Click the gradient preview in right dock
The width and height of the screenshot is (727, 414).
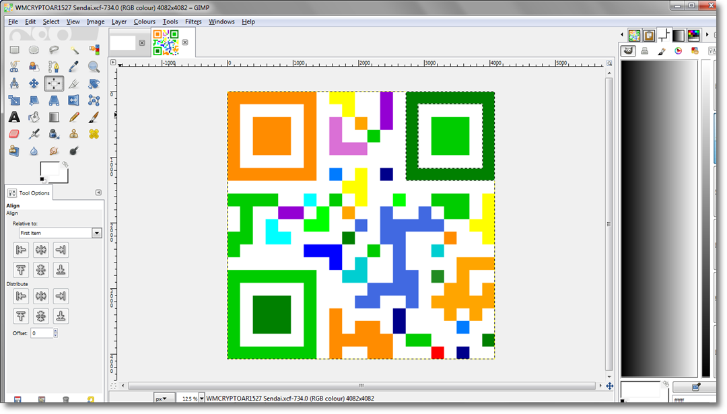(x=659, y=218)
